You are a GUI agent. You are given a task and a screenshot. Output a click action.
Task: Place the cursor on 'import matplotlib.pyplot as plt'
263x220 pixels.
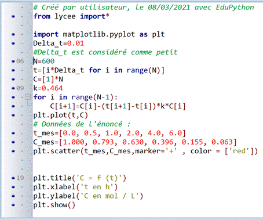tap(99, 34)
